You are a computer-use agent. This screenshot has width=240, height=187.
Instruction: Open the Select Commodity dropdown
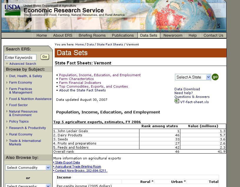[28, 168]
